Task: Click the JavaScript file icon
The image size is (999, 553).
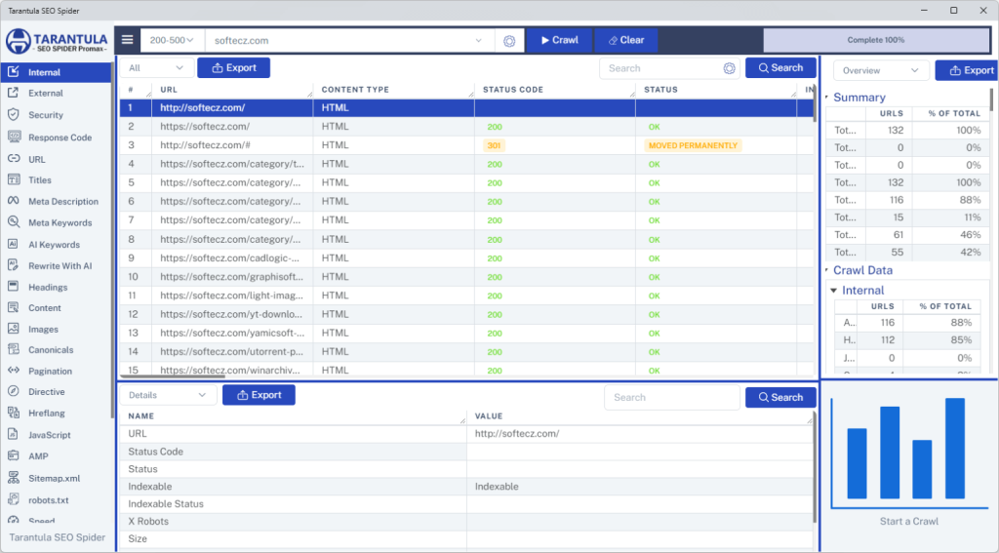Action: [x=14, y=435]
